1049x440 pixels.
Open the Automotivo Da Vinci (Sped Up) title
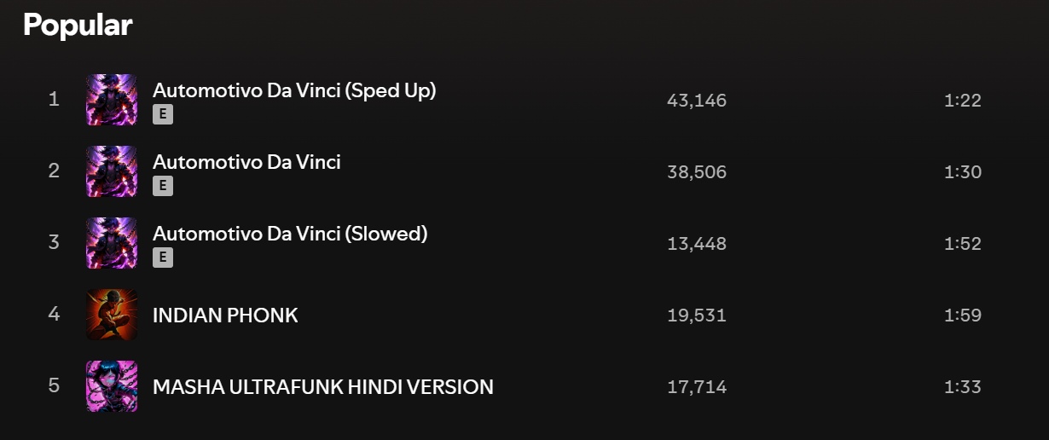(x=294, y=90)
